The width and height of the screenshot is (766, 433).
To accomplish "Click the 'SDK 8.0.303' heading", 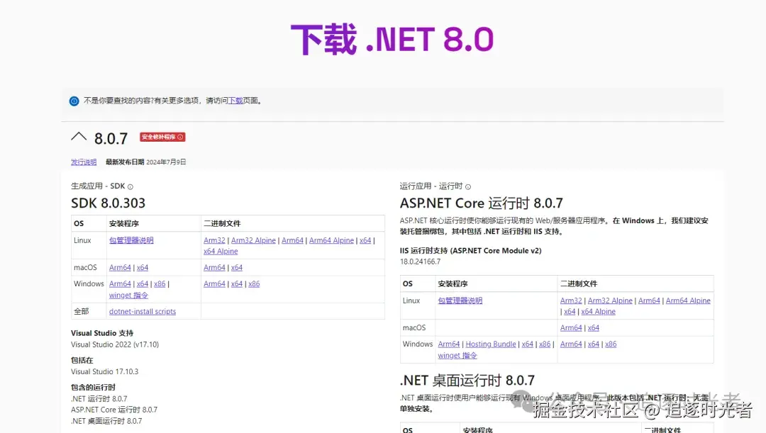I will [x=108, y=203].
